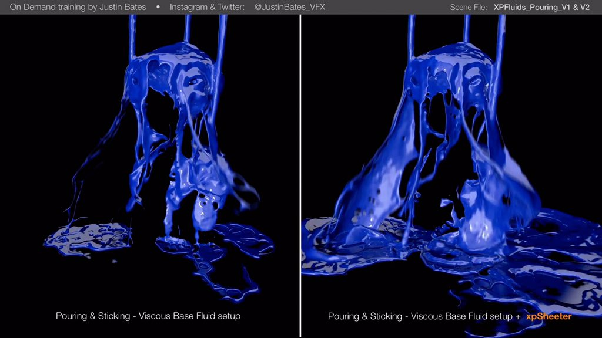Viewport: 602px width, 338px height.
Task: Click the left caption "Viscous Base Fluid setup"
Action: [189, 316]
